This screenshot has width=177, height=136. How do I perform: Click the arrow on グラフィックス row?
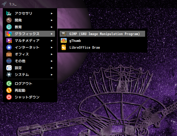click(52, 34)
